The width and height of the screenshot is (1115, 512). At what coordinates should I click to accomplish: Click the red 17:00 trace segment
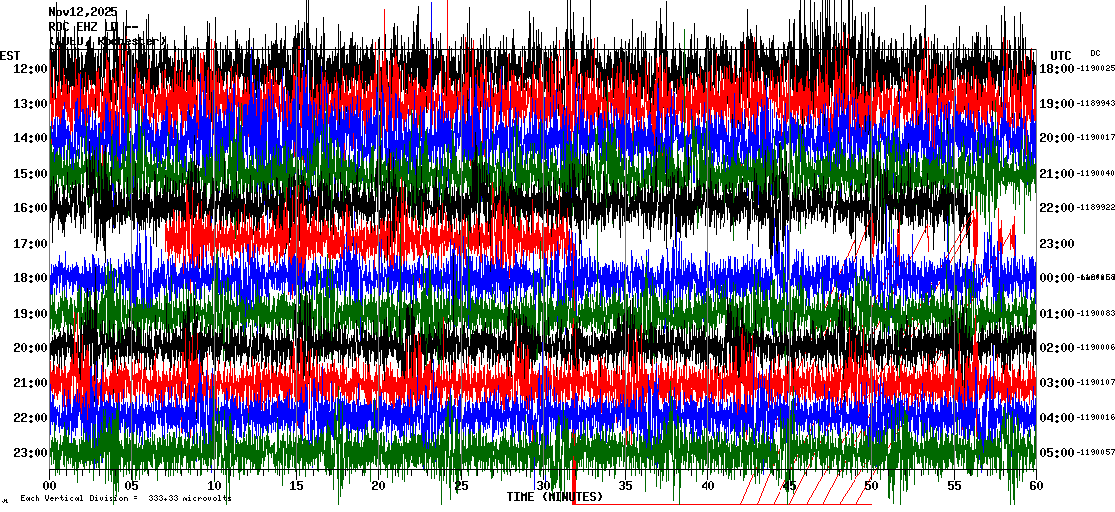tap(365, 238)
